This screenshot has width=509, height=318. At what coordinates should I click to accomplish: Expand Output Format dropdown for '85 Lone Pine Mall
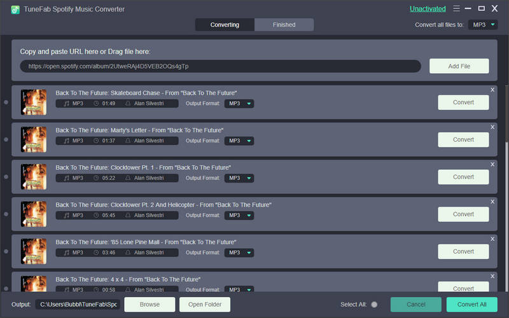(x=239, y=252)
